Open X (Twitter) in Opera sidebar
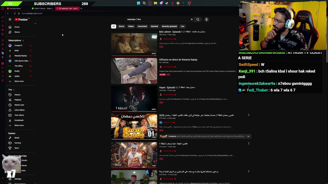 (3, 49)
